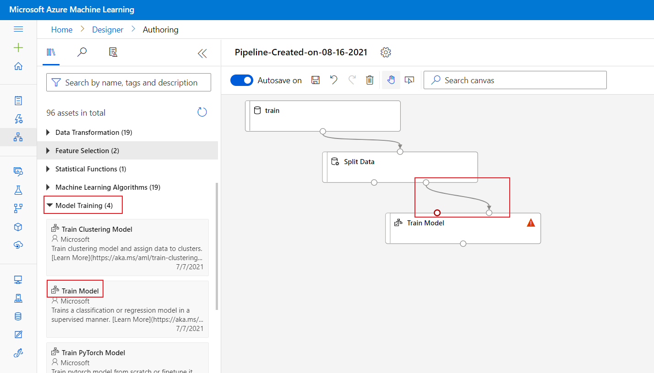
Task: Switch to the select pointer tool
Action: 410,80
